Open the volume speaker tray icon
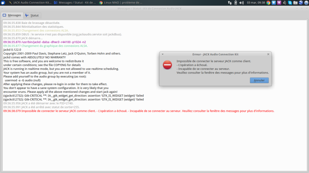The width and height of the screenshot is (309, 173). coord(241,3)
